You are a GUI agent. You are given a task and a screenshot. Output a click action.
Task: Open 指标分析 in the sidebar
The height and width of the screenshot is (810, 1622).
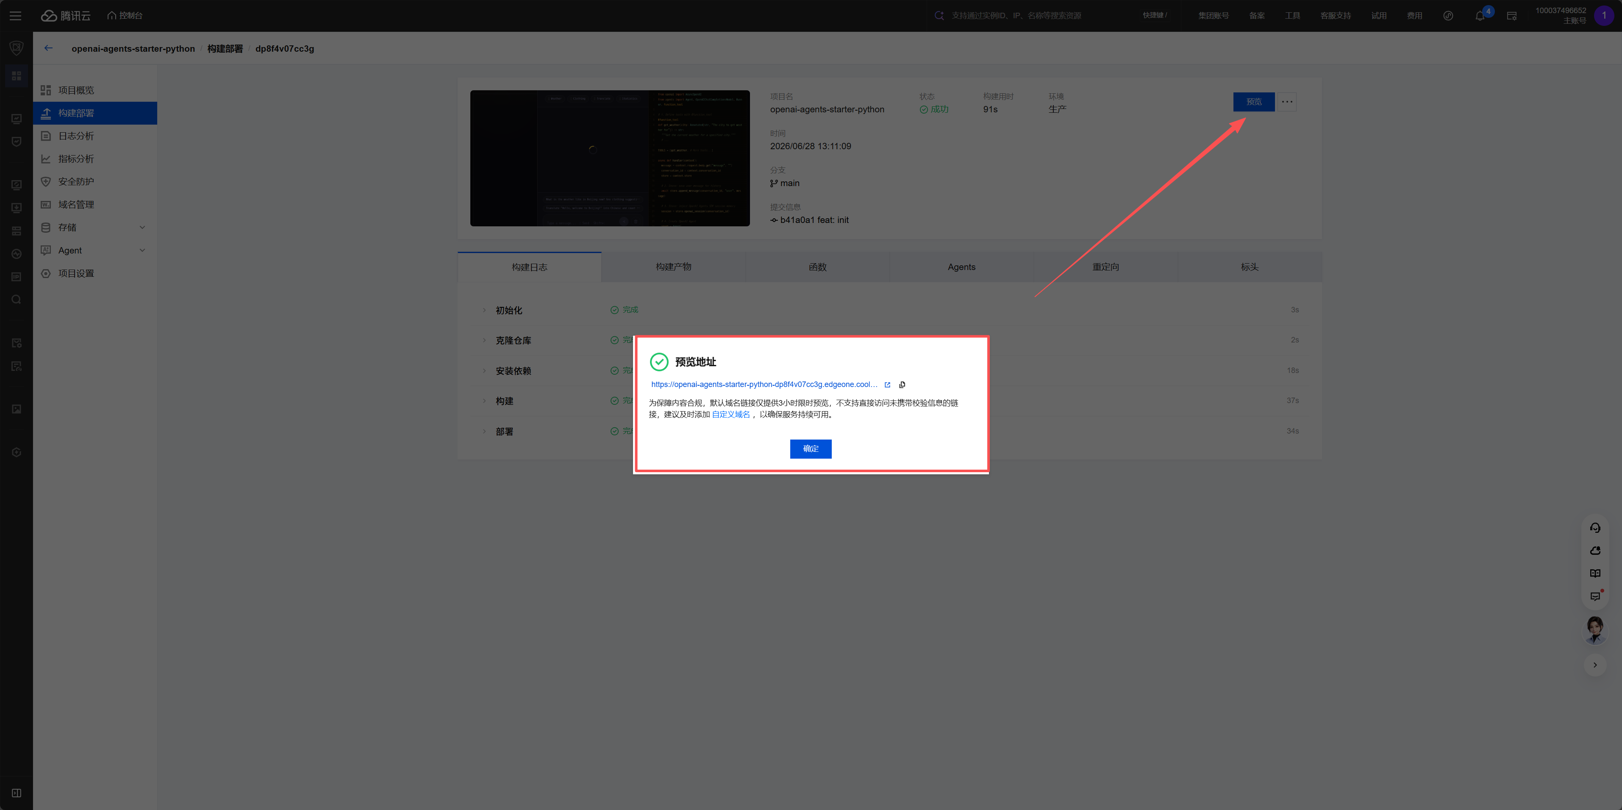pyautogui.click(x=95, y=159)
